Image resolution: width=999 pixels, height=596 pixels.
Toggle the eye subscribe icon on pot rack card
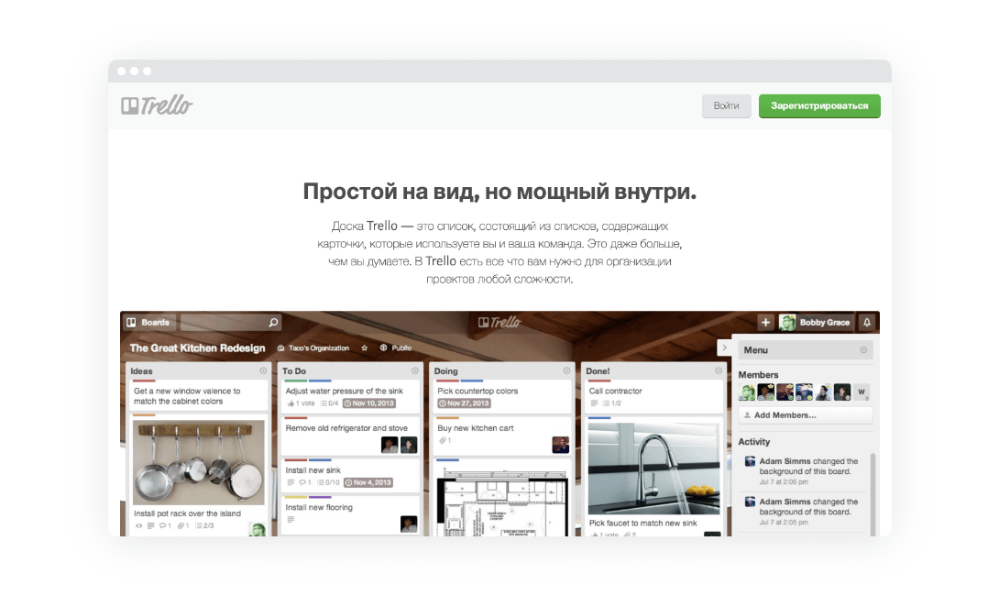click(139, 526)
